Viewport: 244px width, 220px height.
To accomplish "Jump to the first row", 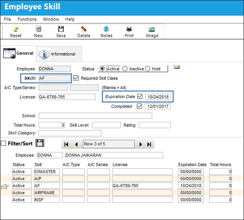I will (66, 145).
